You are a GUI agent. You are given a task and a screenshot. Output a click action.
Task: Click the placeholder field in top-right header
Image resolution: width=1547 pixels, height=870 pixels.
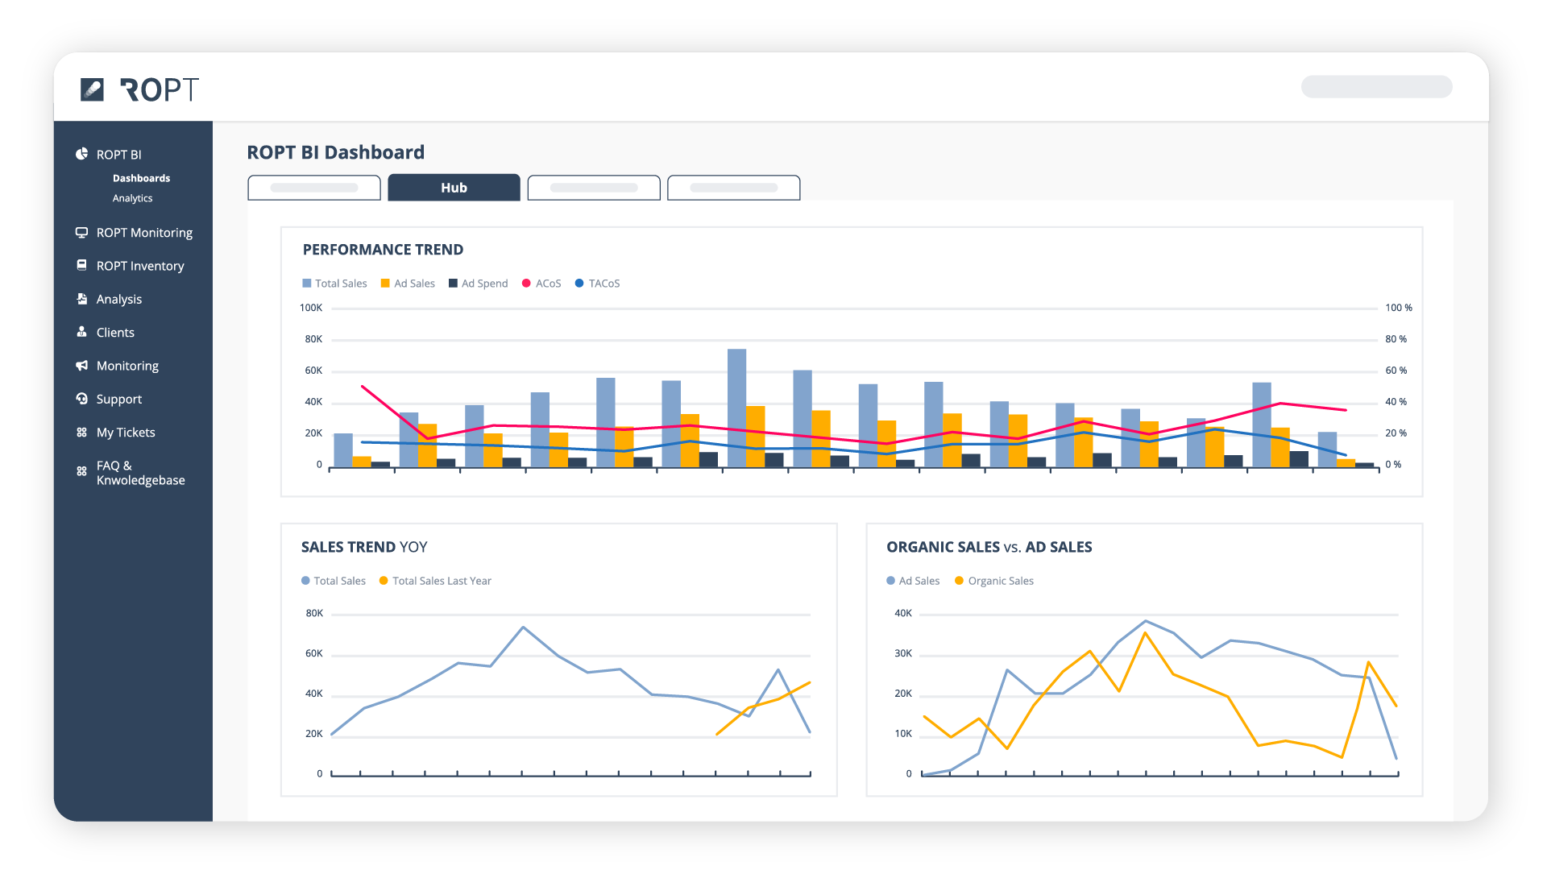click(1376, 87)
